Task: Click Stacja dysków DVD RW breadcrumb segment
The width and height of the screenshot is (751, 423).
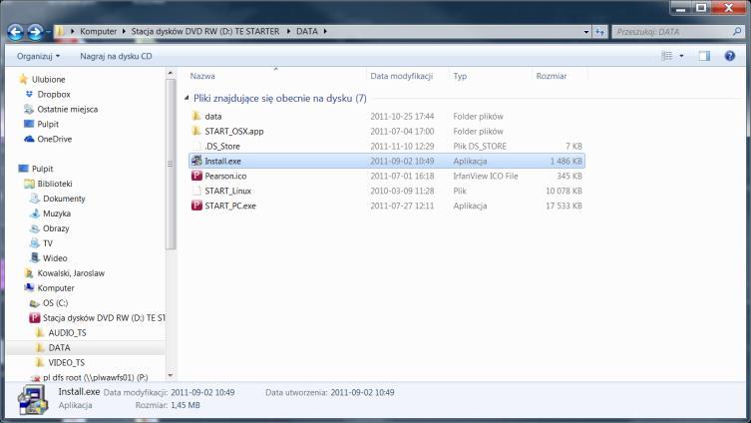Action: tap(205, 31)
